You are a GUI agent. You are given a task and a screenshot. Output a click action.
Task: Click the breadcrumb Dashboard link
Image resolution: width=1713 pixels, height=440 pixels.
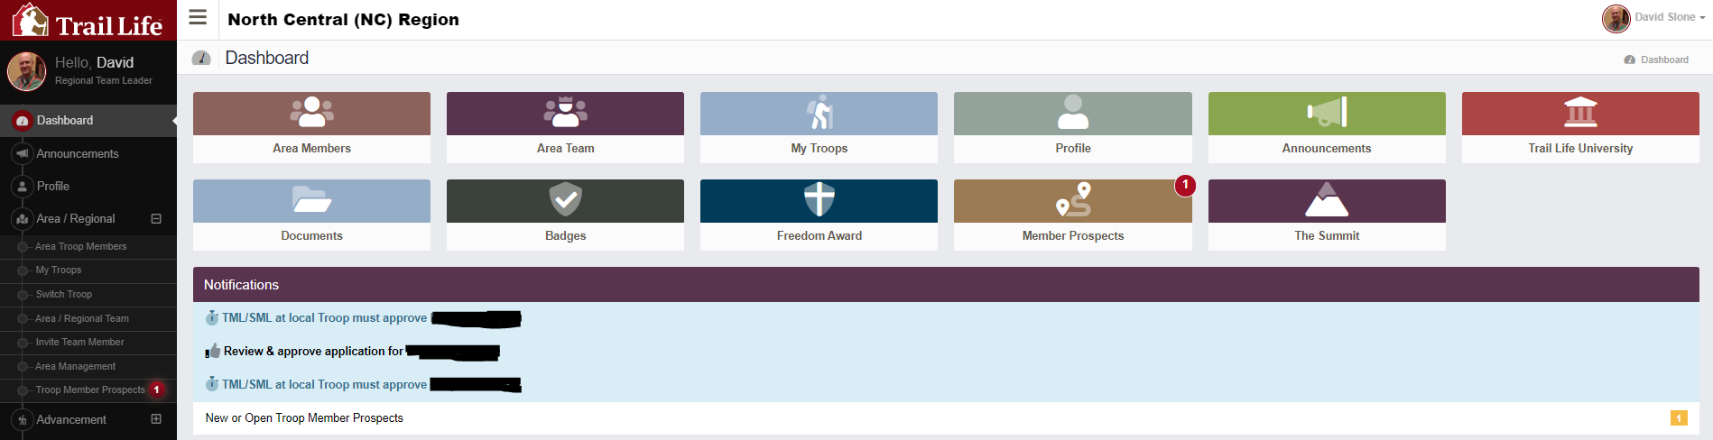(x=1664, y=60)
